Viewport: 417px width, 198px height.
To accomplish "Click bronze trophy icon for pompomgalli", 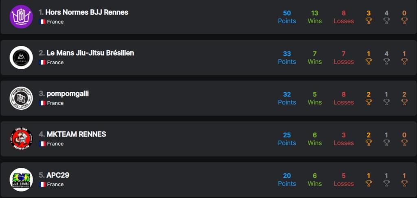I will pyautogui.click(x=404, y=102).
